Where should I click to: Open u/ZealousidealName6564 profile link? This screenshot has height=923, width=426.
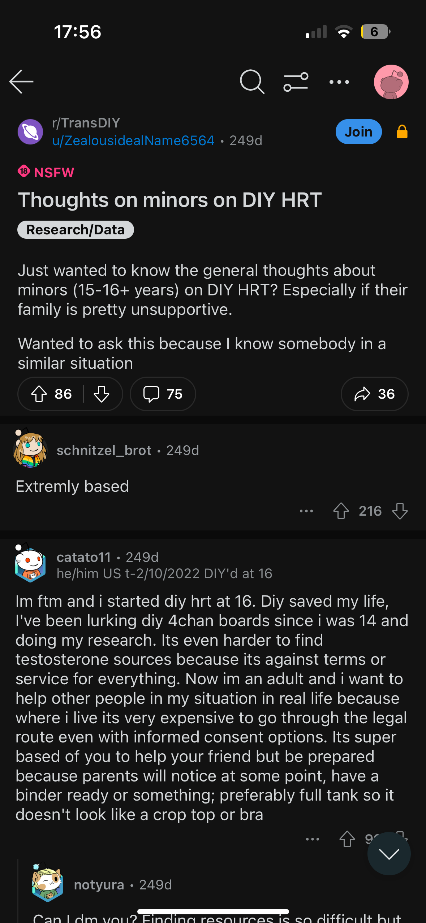point(133,140)
